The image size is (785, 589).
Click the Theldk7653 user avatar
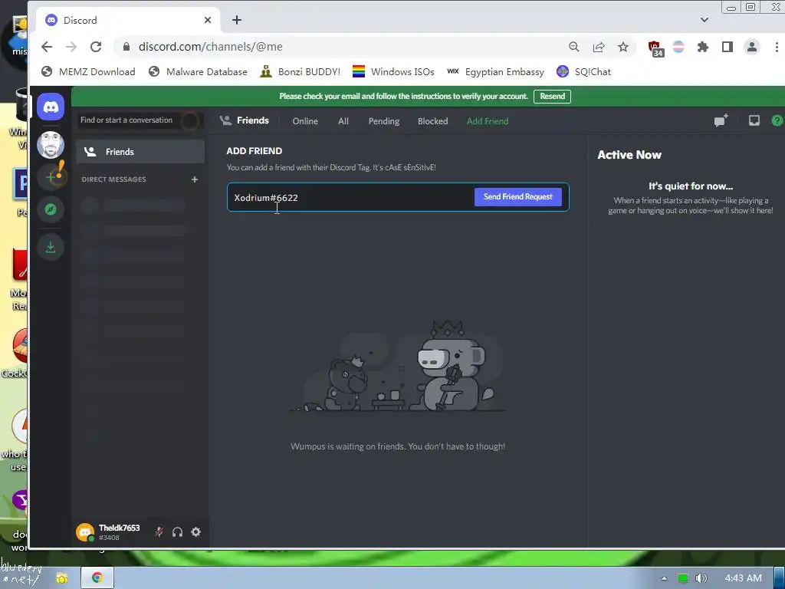pyautogui.click(x=85, y=532)
